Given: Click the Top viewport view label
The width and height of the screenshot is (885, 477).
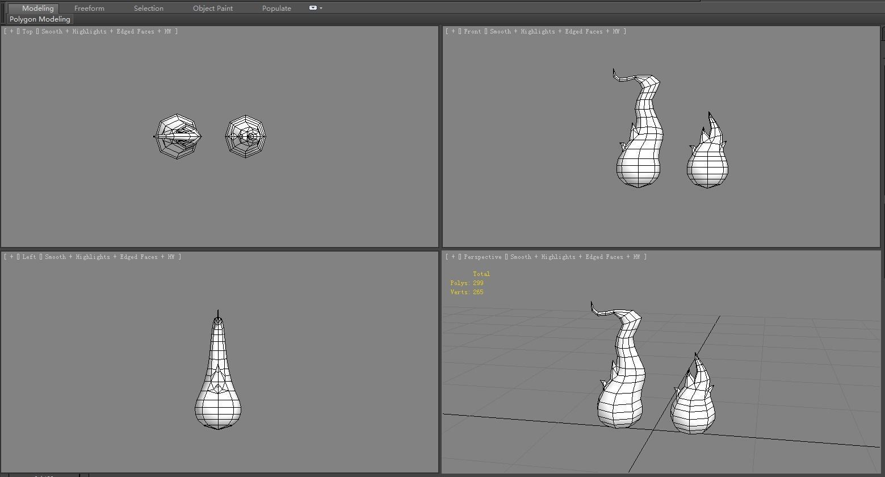Looking at the screenshot, I should [27, 32].
